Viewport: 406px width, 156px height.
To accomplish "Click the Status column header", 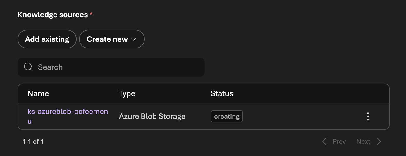I will (x=222, y=93).
